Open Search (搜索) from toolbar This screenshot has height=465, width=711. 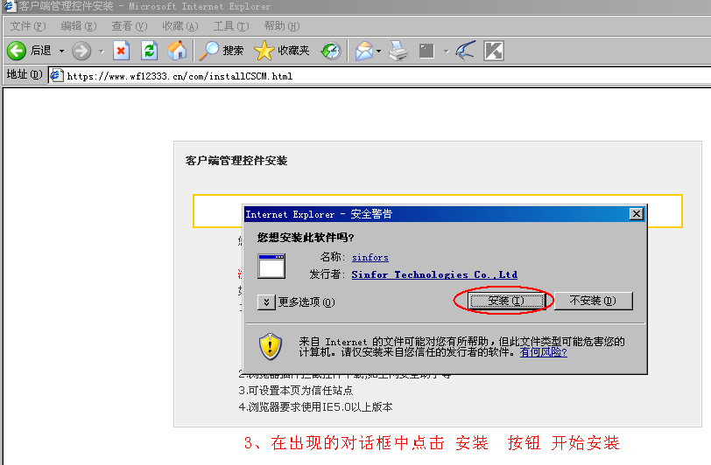click(x=221, y=52)
